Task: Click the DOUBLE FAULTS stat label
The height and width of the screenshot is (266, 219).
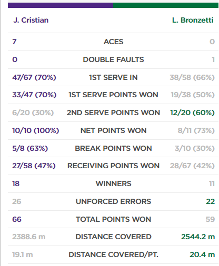Action: click(x=113, y=59)
